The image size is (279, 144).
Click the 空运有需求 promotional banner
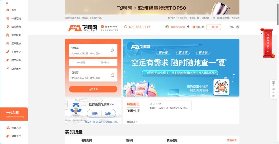[181, 68]
